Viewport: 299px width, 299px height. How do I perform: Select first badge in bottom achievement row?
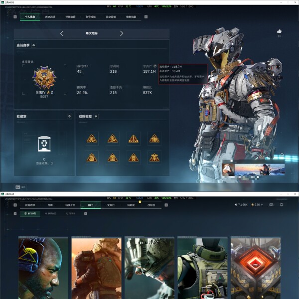92,157
